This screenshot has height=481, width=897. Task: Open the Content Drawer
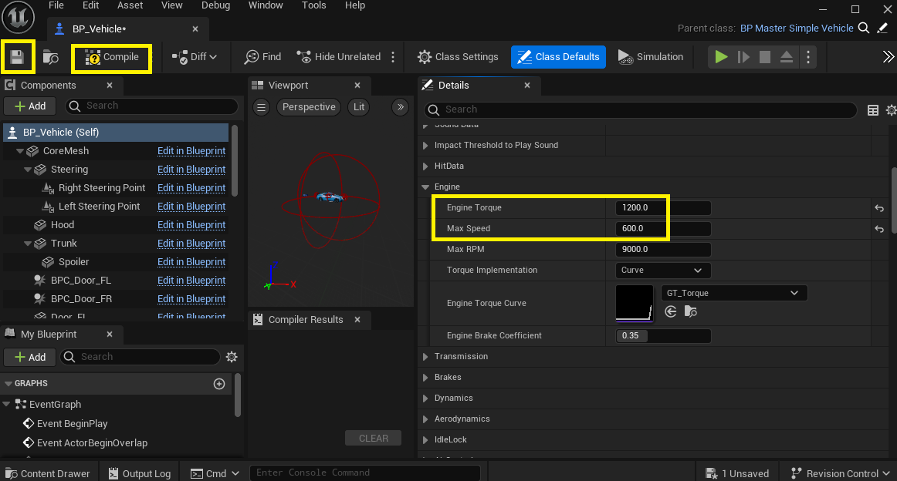click(47, 473)
